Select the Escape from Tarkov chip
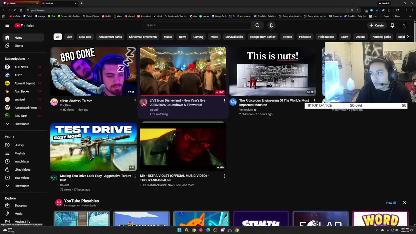The width and height of the screenshot is (416, 234). click(x=263, y=37)
